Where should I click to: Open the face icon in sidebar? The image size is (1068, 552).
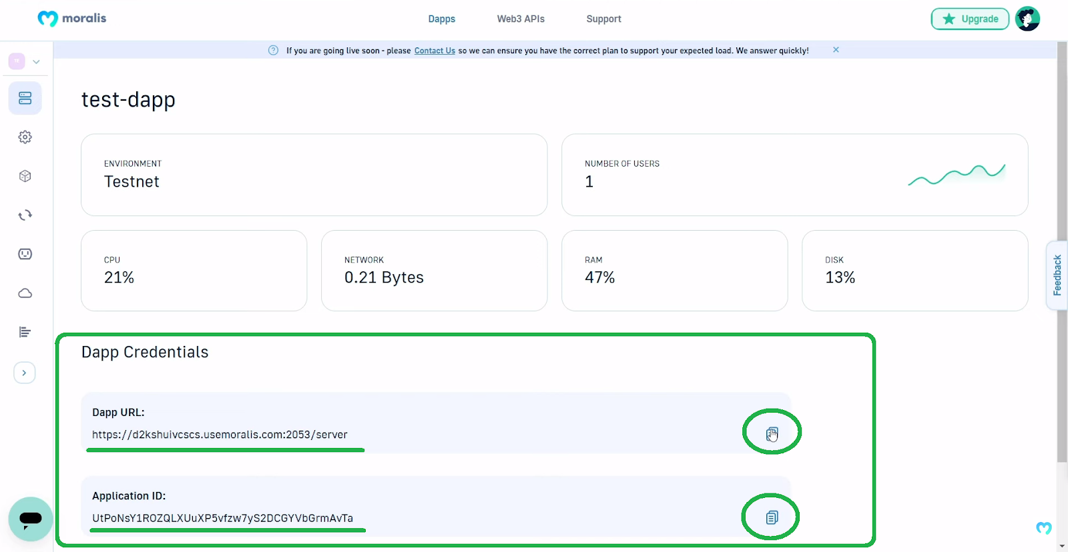pos(25,254)
